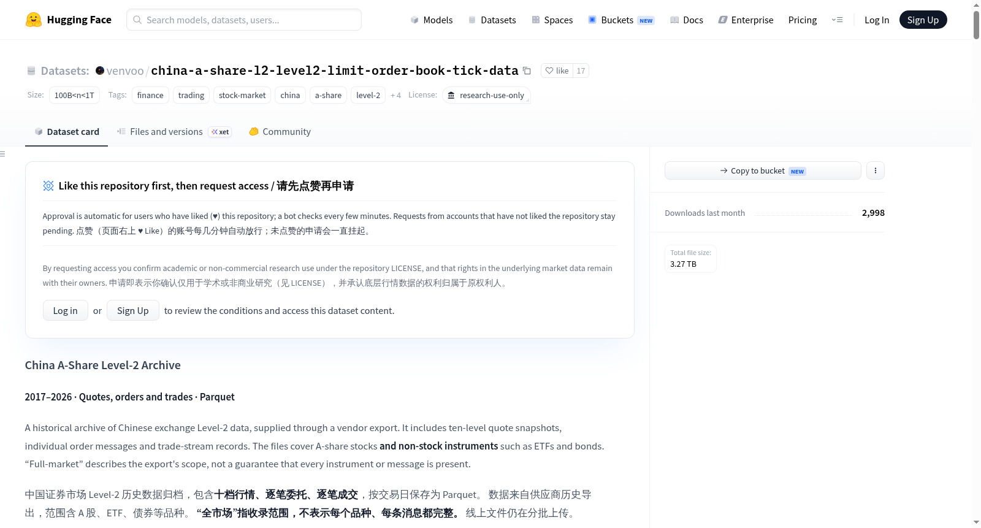The width and height of the screenshot is (981, 528).
Task: Select the stock-market tag
Action: tap(242, 95)
